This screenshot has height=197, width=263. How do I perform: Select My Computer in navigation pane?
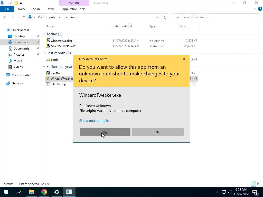[x=21, y=75]
